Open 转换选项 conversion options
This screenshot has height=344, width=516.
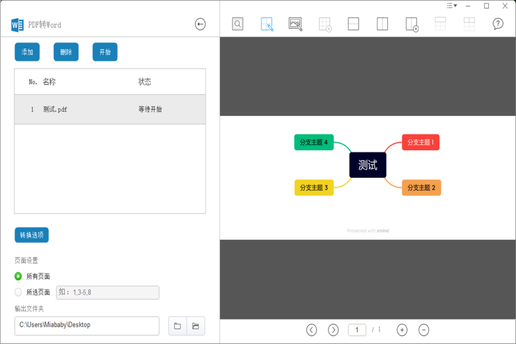coord(31,235)
